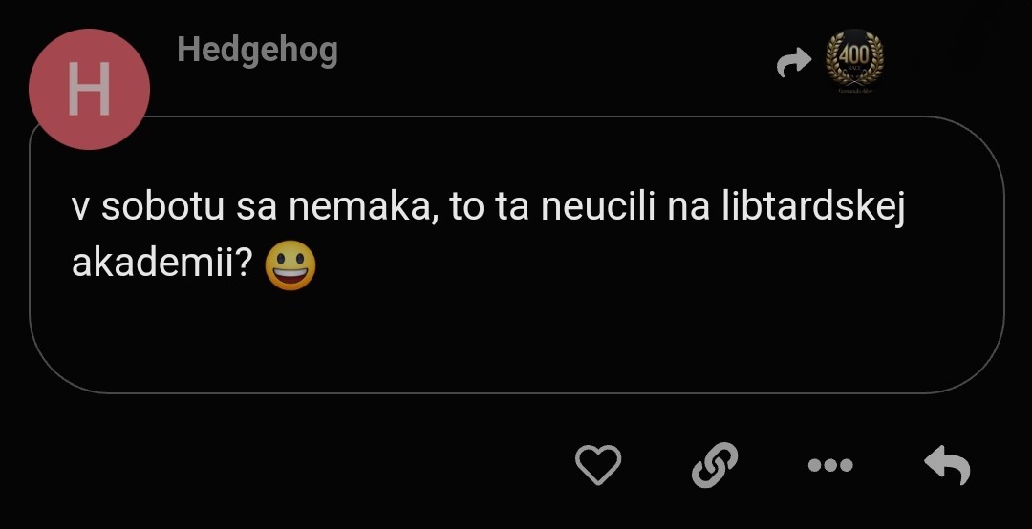
Task: Click the leading "v" in the comment
Action: [x=79, y=211]
